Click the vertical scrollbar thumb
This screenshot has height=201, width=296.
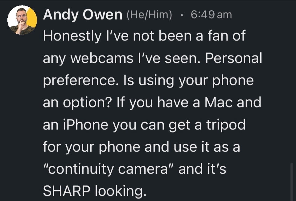click(291, 181)
